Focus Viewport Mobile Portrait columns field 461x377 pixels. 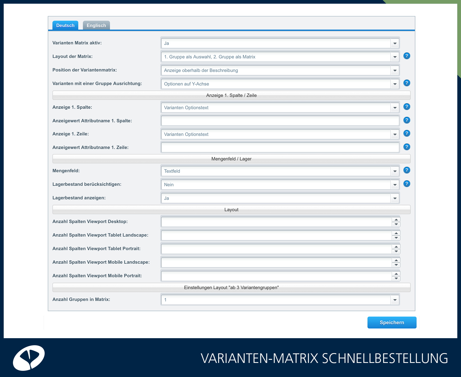click(x=277, y=276)
